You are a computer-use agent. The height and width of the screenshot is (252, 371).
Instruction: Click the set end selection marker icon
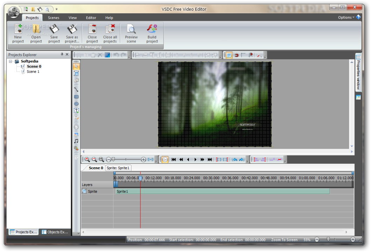coord(226,159)
